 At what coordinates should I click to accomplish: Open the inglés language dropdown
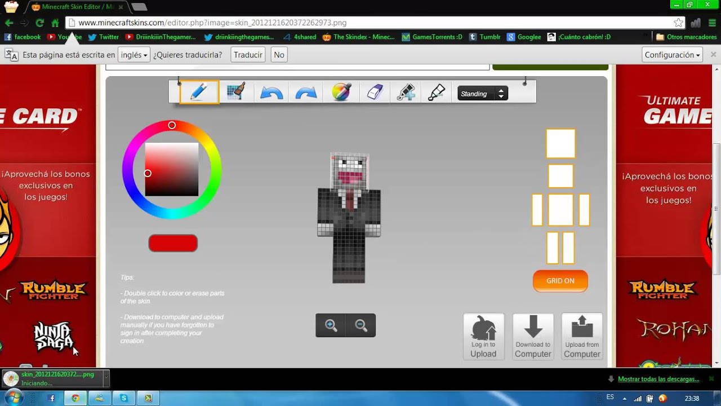(134, 55)
